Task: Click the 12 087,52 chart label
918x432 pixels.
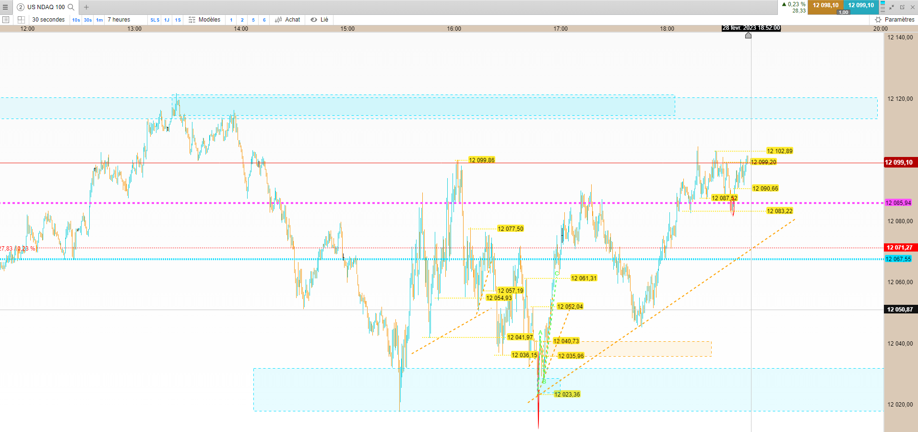Action: coord(725,198)
